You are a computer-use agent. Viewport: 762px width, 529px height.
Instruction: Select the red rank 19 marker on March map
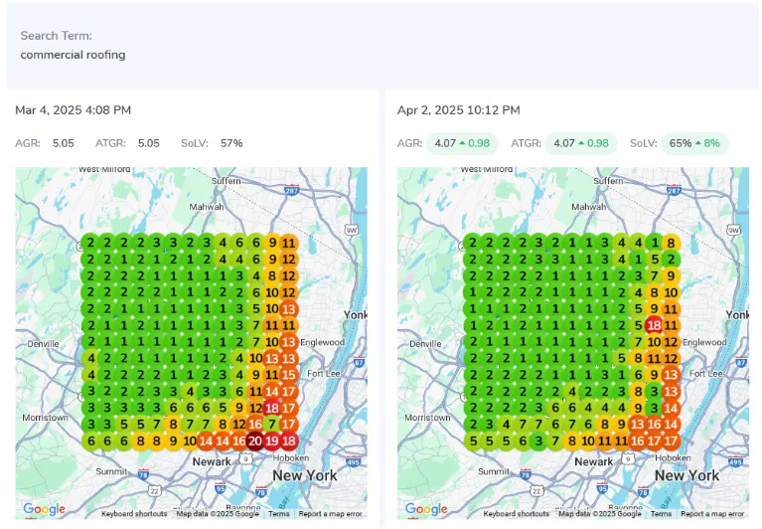coord(272,441)
